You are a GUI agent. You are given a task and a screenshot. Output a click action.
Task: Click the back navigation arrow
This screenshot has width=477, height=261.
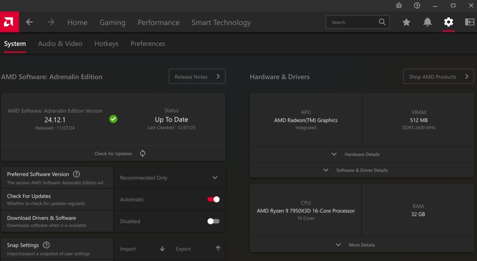29,22
